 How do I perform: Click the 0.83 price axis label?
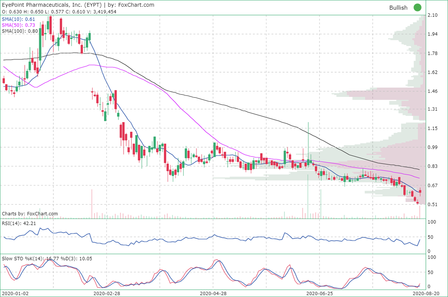tap(433, 166)
